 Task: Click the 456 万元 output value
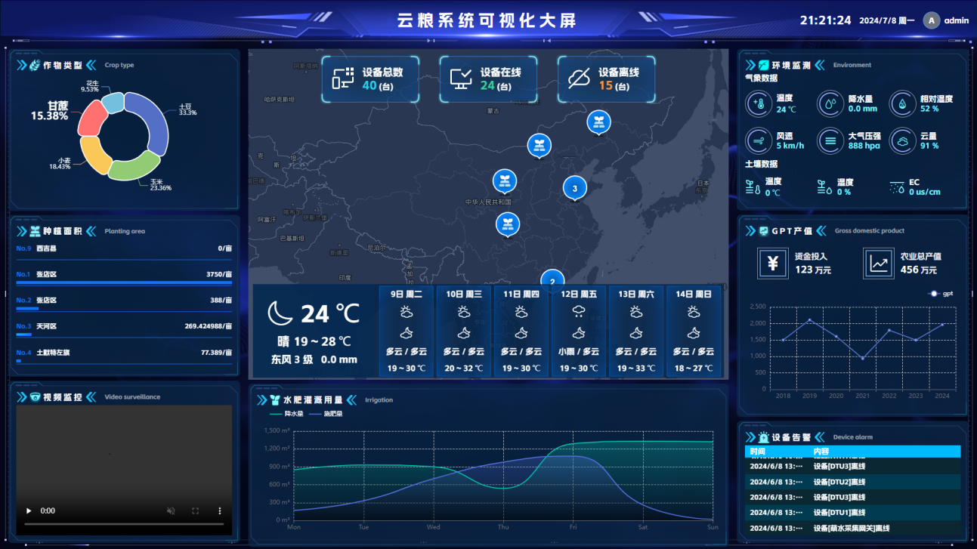point(919,270)
